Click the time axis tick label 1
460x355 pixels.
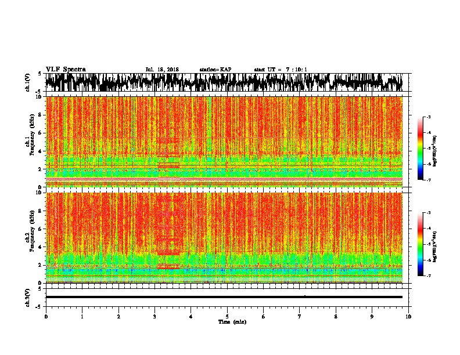point(82,317)
